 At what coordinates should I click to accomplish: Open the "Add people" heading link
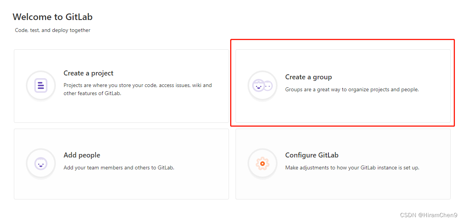tap(82, 155)
